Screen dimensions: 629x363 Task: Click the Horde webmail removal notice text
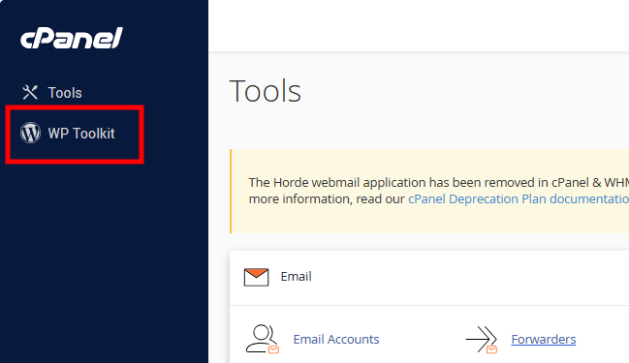tap(439, 191)
